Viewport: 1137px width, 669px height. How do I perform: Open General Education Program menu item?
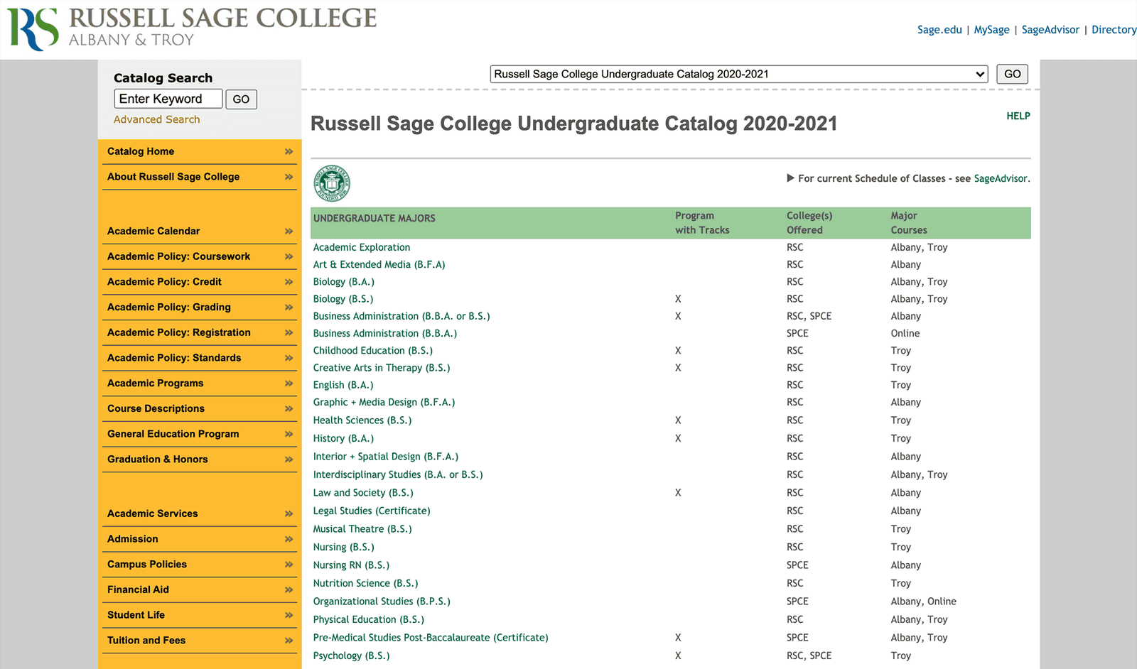(200, 434)
